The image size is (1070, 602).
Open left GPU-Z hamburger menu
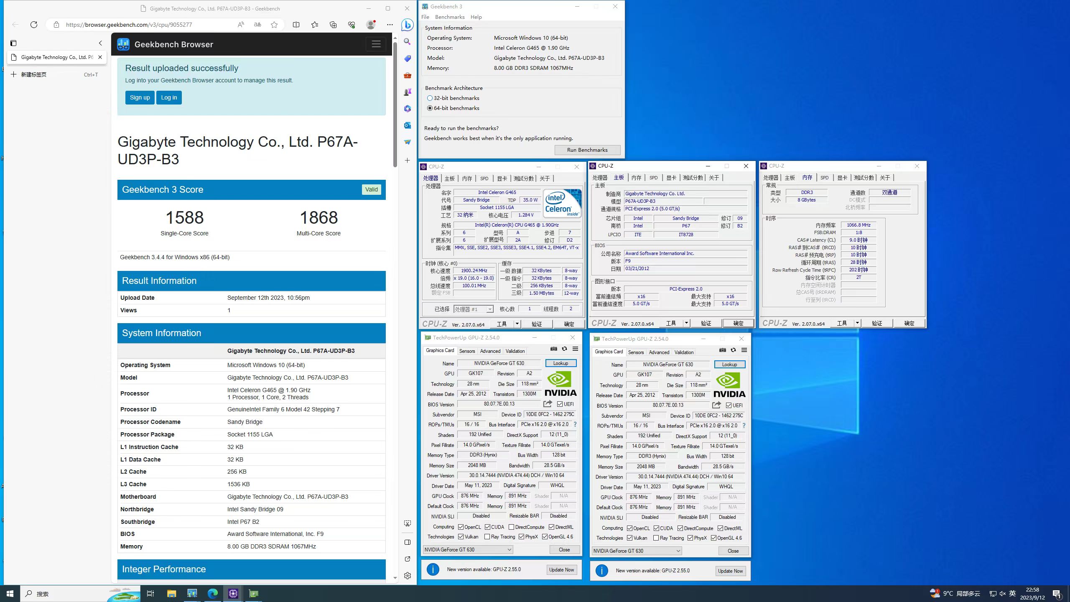click(x=575, y=349)
